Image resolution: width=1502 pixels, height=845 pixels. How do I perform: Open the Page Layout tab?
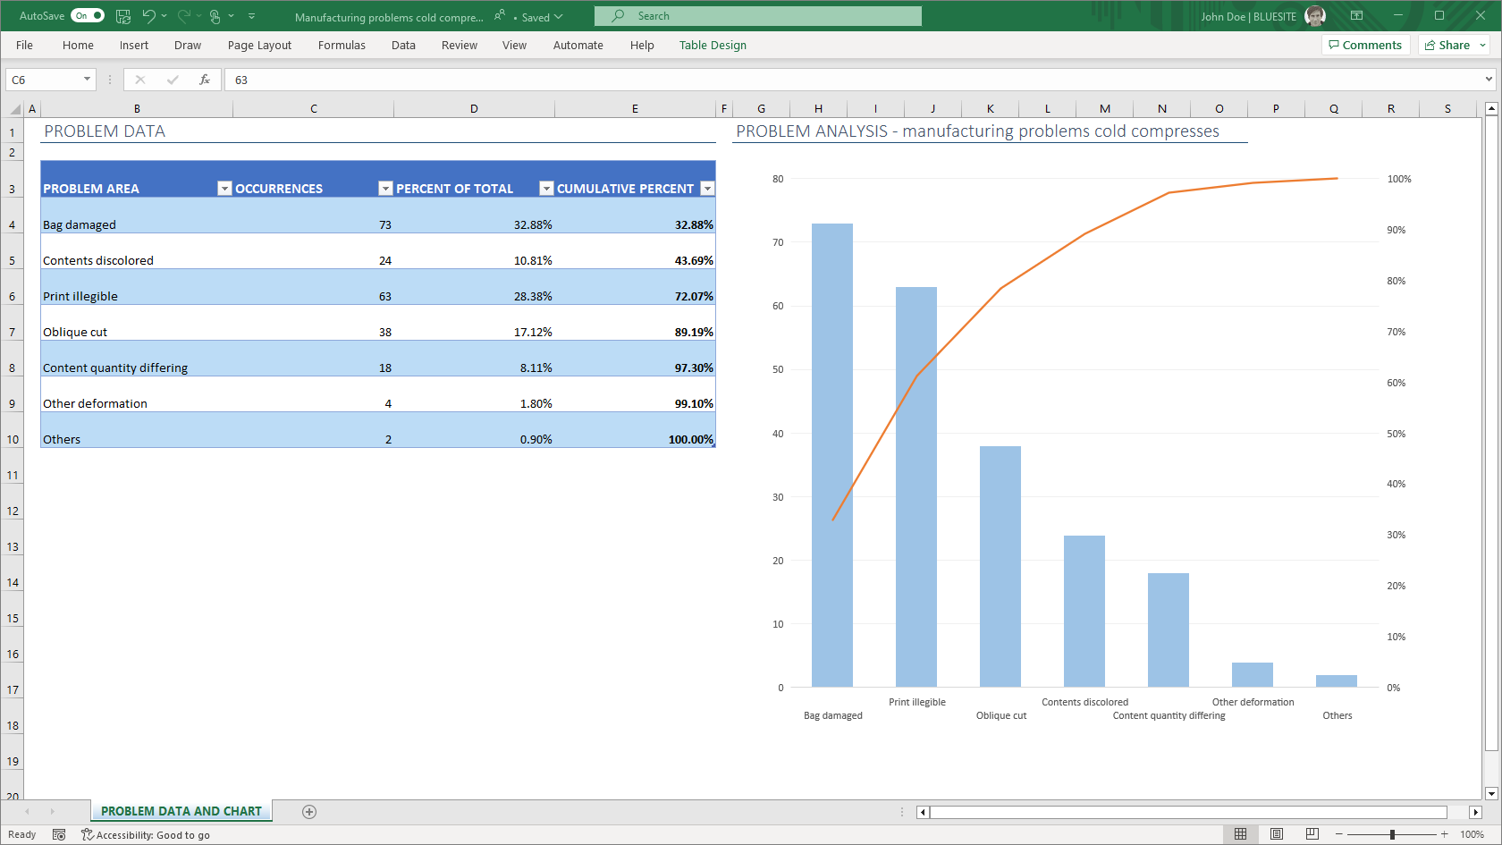point(259,45)
